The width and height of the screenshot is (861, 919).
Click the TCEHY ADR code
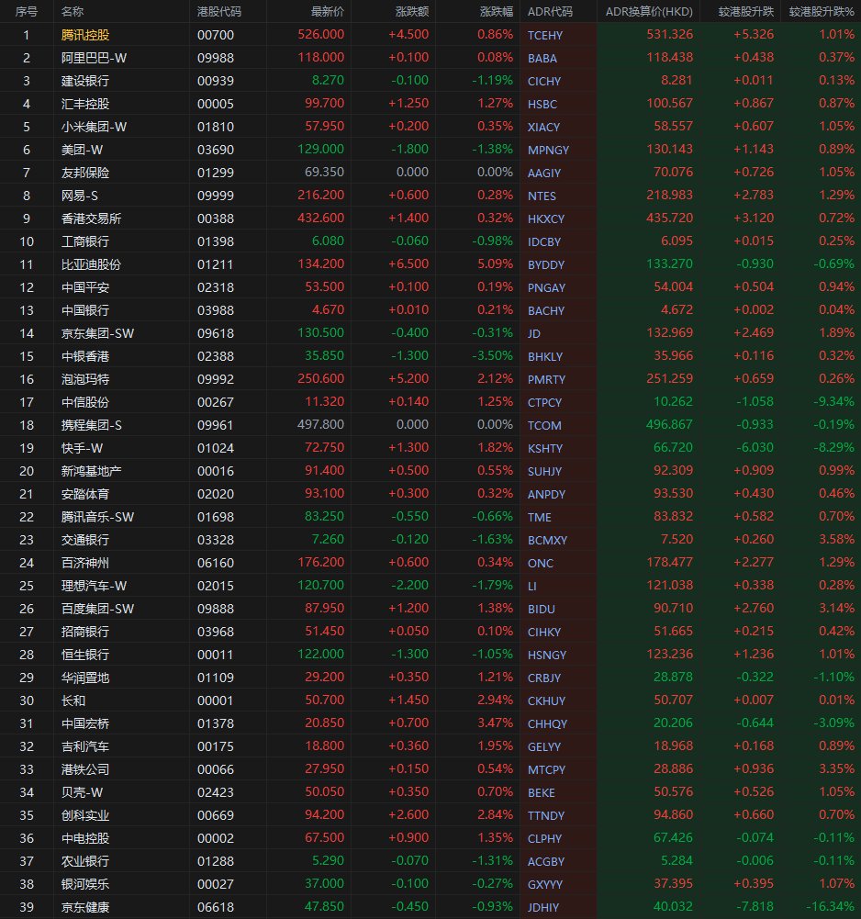tap(545, 35)
